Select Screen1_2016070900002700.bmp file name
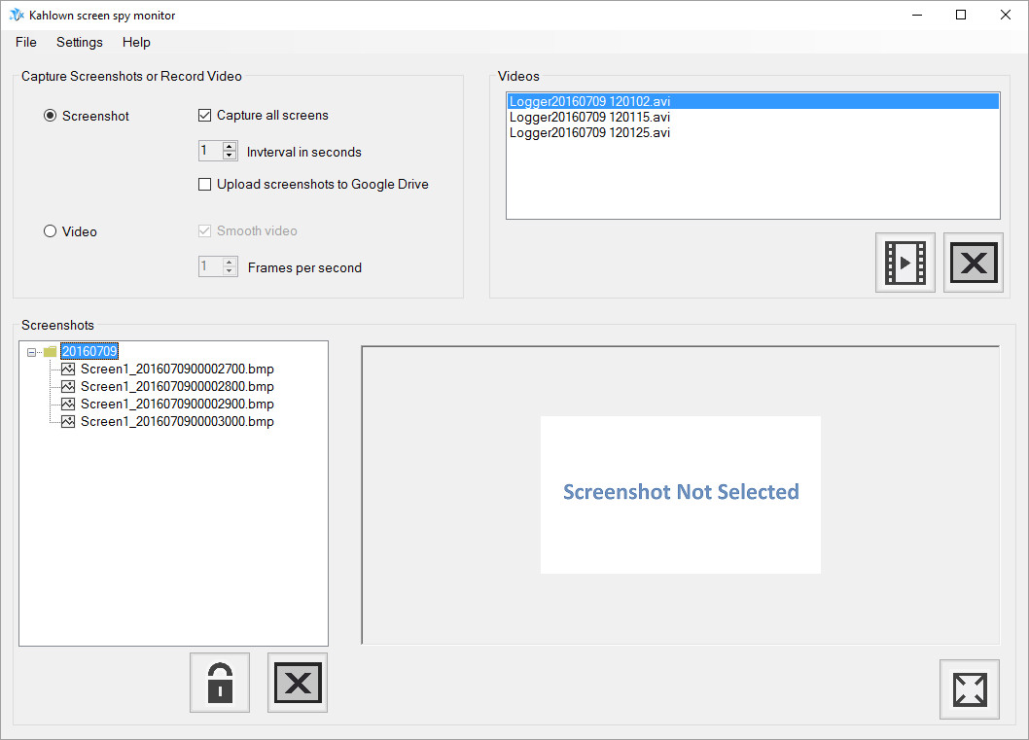The width and height of the screenshot is (1029, 740). [177, 369]
